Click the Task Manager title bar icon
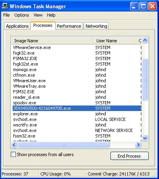 5,6
